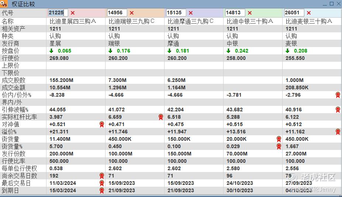This screenshot has height=197, width=342.
Task: Click red badge in -2.796 moneyness row
Action: [x=338, y=95]
